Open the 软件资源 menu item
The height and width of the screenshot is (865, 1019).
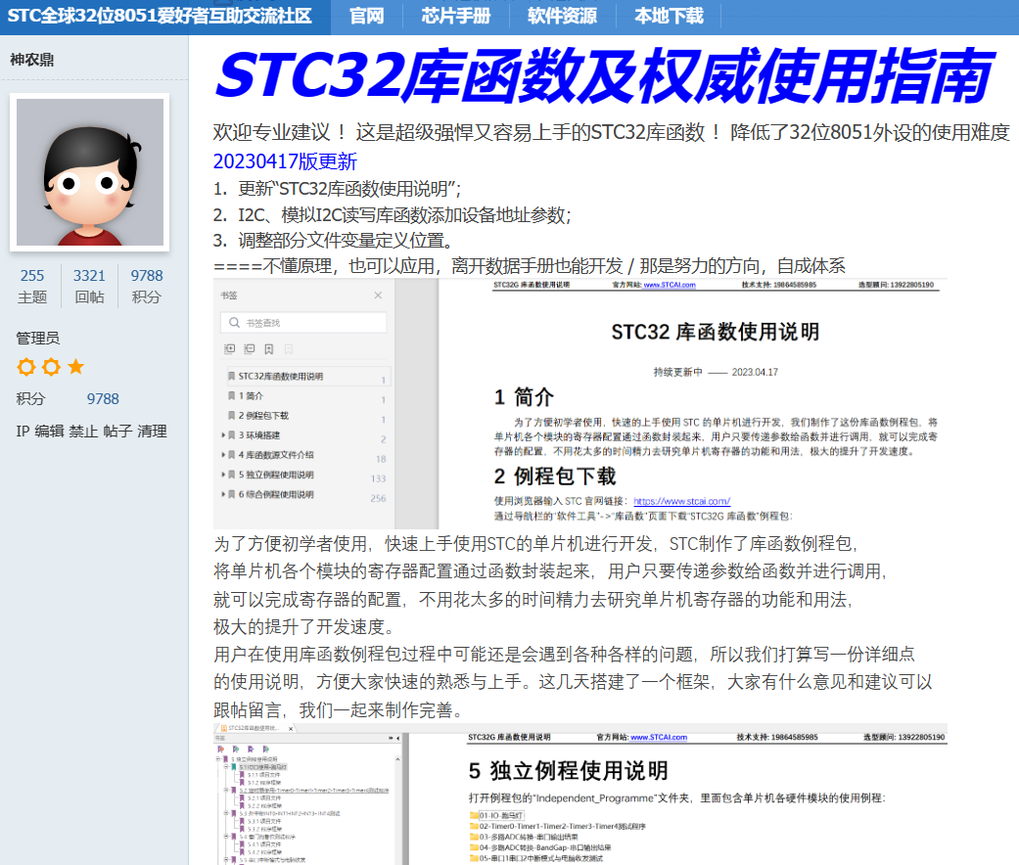click(x=562, y=16)
